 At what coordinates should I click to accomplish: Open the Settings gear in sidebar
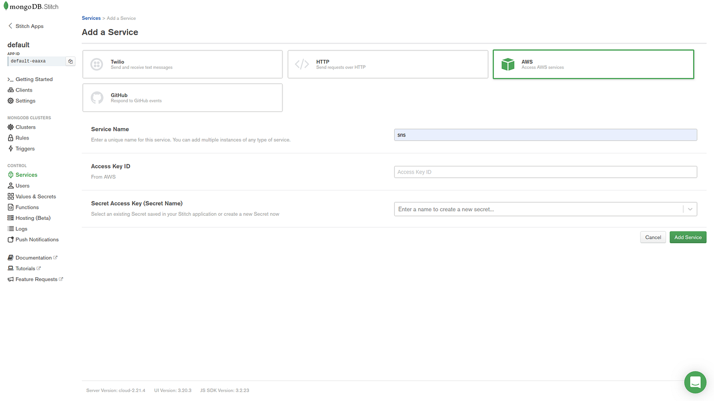click(25, 100)
